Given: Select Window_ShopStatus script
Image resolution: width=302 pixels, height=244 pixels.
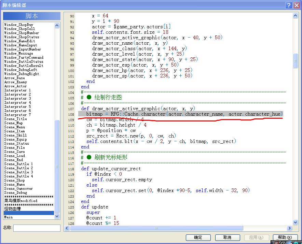Looking at the screenshot, I should 22,37.
